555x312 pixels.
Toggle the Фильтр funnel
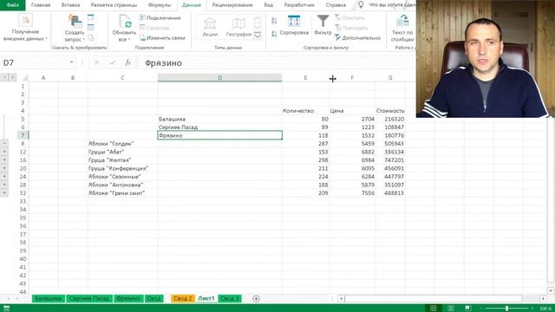click(323, 25)
